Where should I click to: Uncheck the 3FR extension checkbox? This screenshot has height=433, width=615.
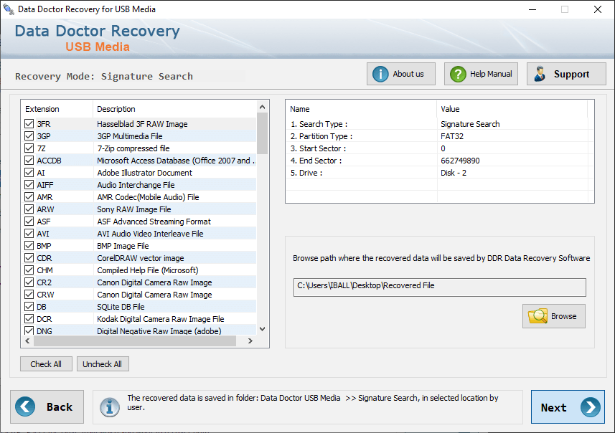coord(29,124)
